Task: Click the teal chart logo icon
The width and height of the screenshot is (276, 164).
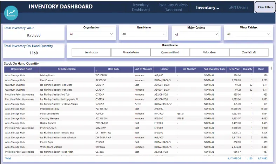Action: 11,13
